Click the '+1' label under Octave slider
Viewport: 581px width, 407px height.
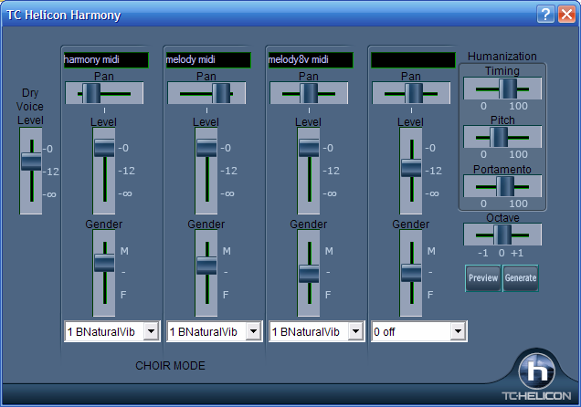click(x=517, y=253)
